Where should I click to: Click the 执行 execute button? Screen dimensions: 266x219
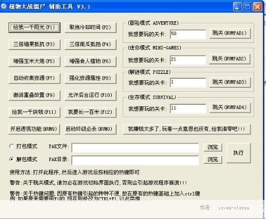[x=239, y=153]
